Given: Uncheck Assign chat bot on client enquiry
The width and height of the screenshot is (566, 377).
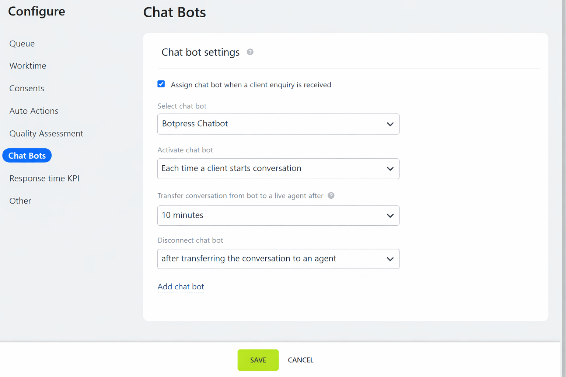Looking at the screenshot, I should tap(161, 84).
